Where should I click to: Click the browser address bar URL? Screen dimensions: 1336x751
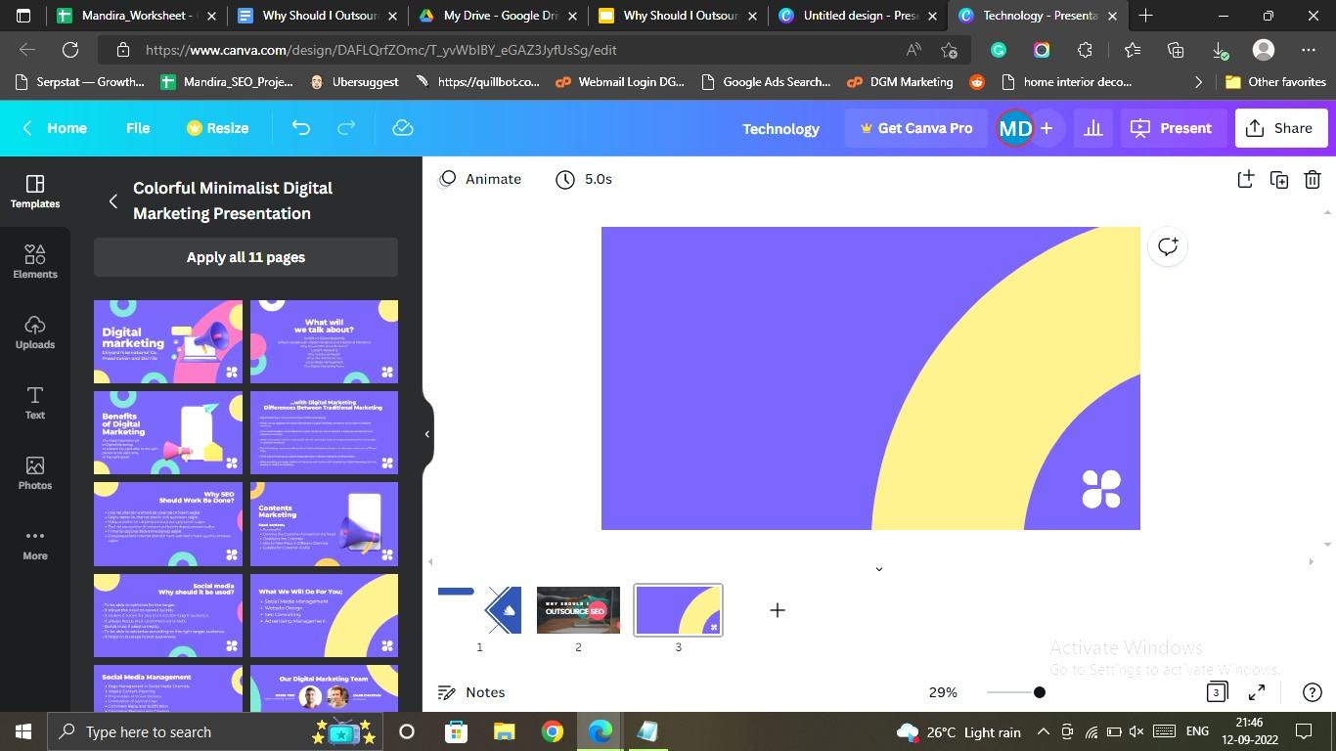[380, 50]
